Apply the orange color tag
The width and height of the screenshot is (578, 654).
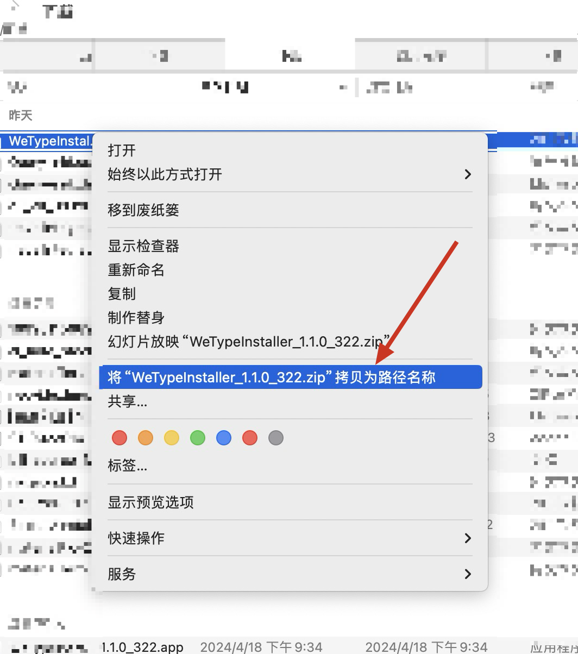pyautogui.click(x=145, y=438)
